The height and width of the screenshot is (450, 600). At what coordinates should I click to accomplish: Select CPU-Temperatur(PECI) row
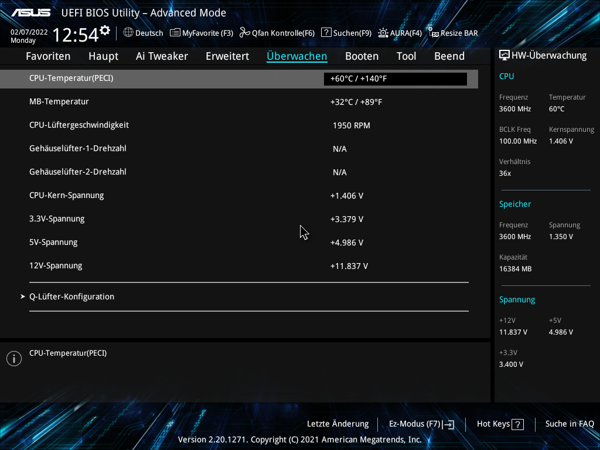pyautogui.click(x=239, y=79)
